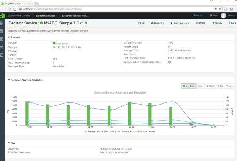The height and width of the screenshot is (161, 237).
Task: Open the admin user dropdown menu
Action: (x=231, y=16)
